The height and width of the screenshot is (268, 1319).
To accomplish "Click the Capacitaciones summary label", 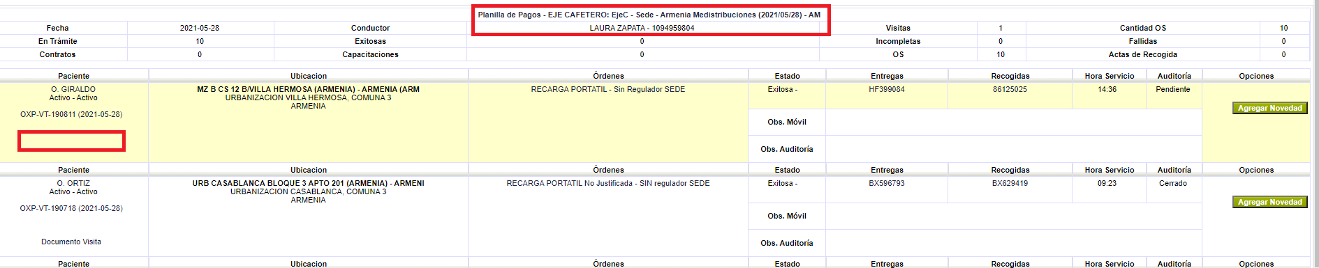I will (x=370, y=54).
